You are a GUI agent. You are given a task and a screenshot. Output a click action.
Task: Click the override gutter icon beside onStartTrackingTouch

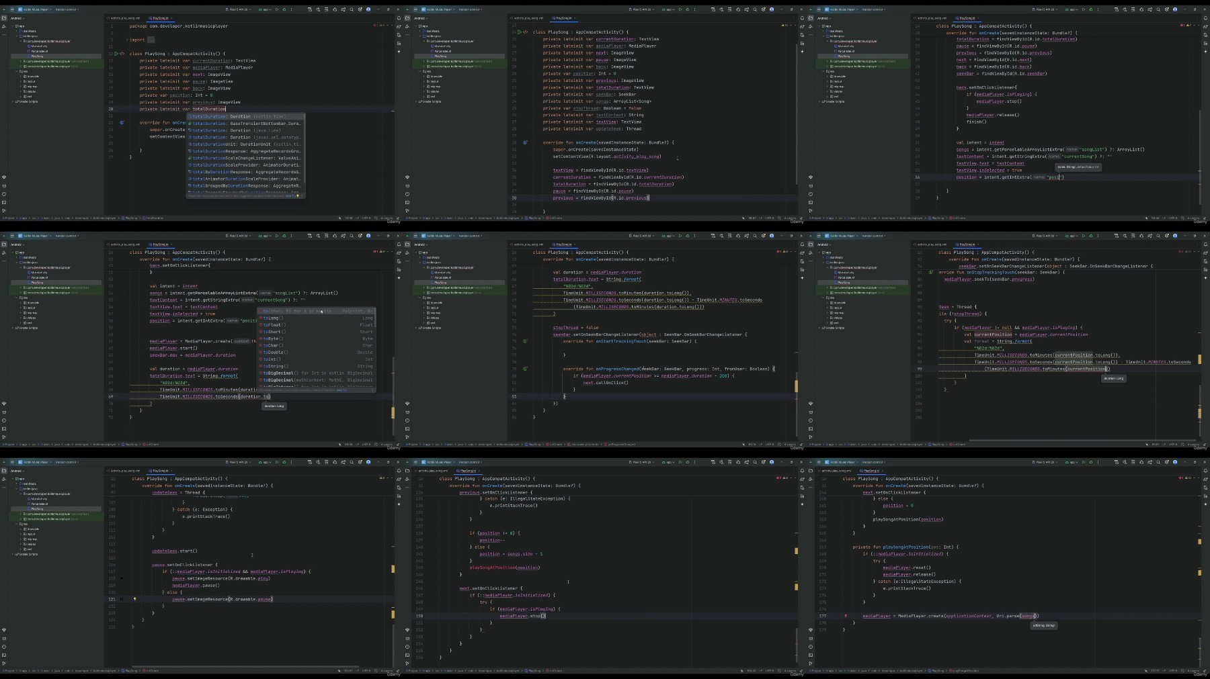[525, 341]
